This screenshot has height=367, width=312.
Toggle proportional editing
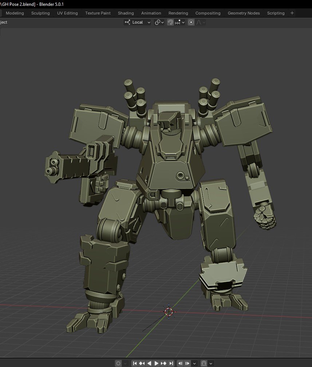191,22
